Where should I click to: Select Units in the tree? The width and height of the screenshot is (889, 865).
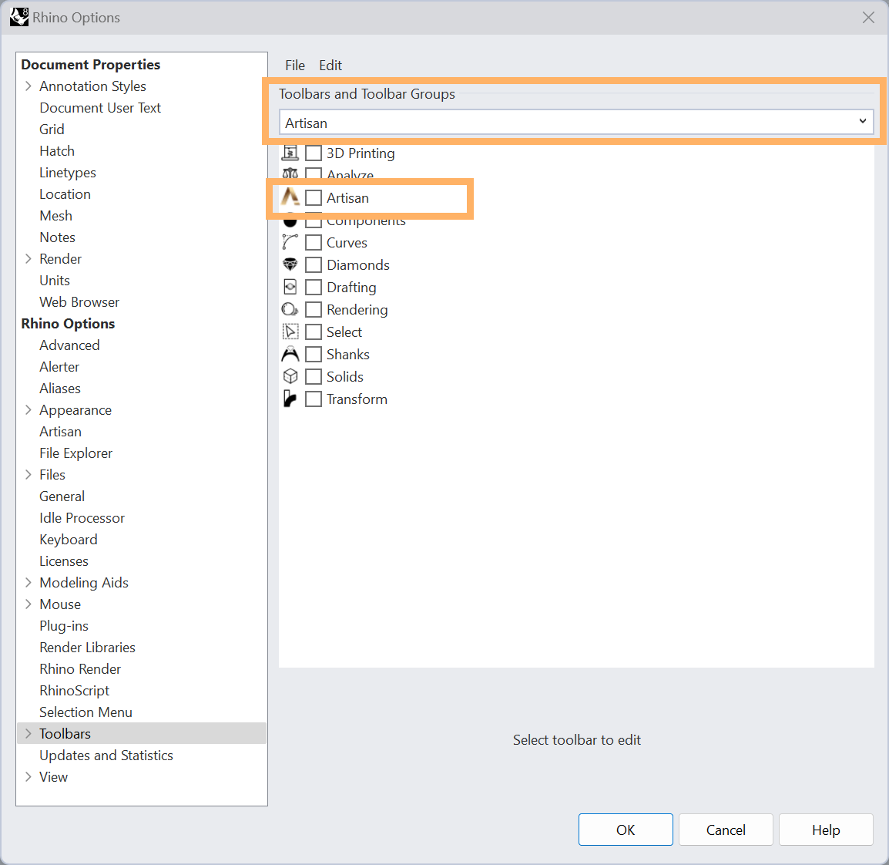55,280
